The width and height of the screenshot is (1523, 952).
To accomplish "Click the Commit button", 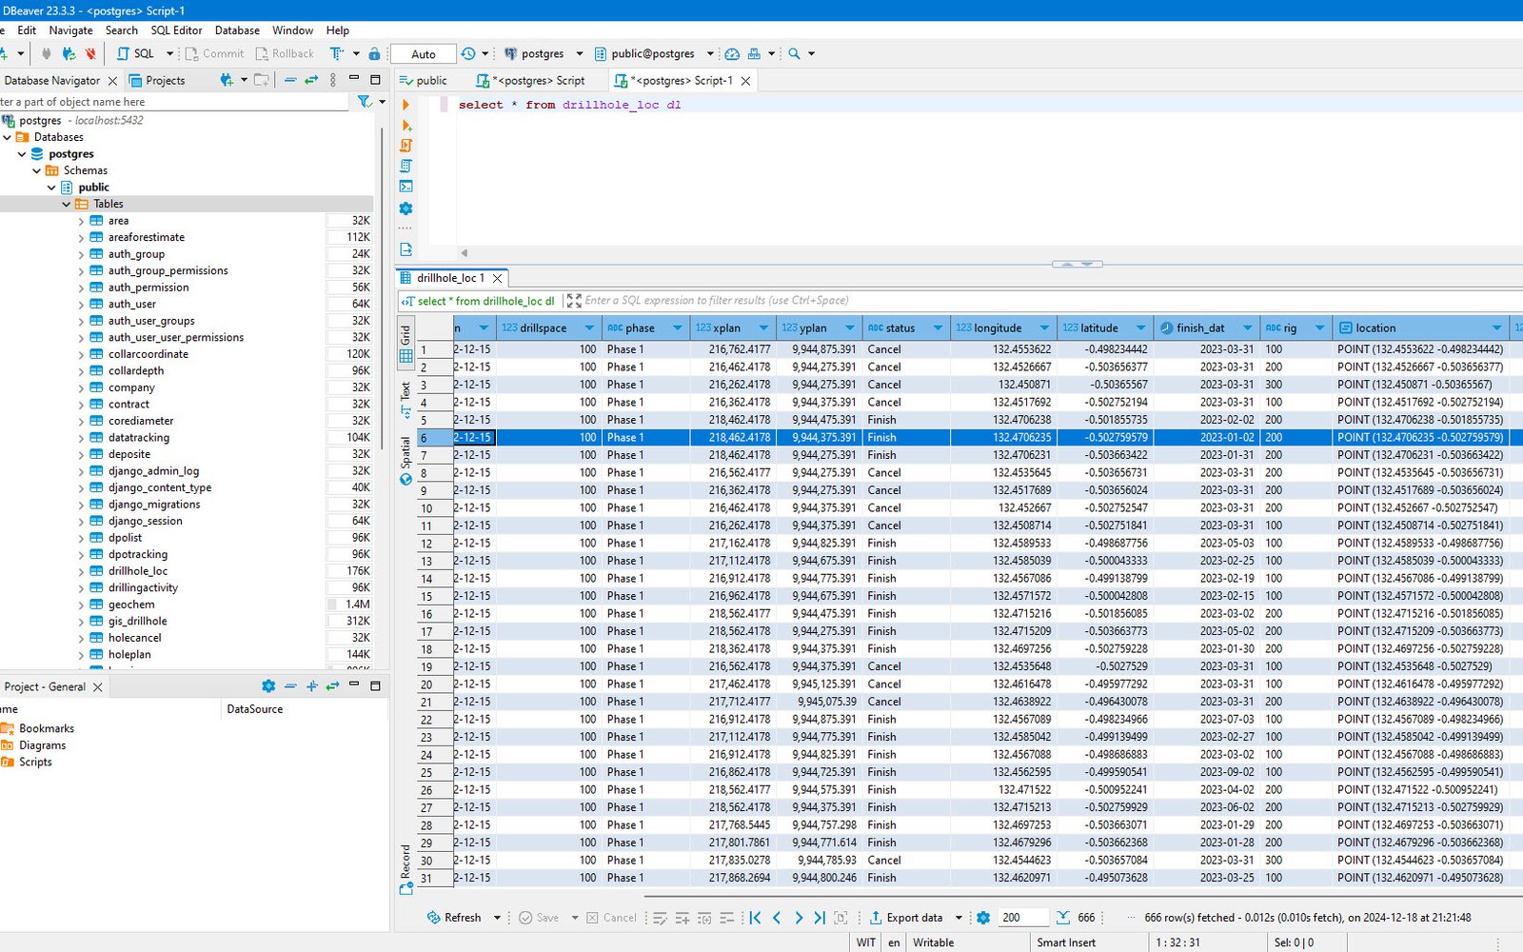I will tap(214, 54).
